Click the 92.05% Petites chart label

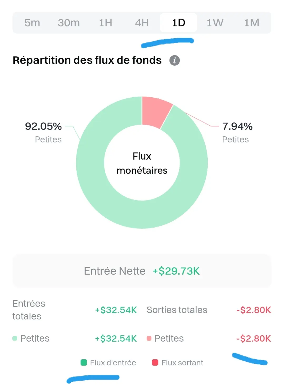[x=43, y=132]
